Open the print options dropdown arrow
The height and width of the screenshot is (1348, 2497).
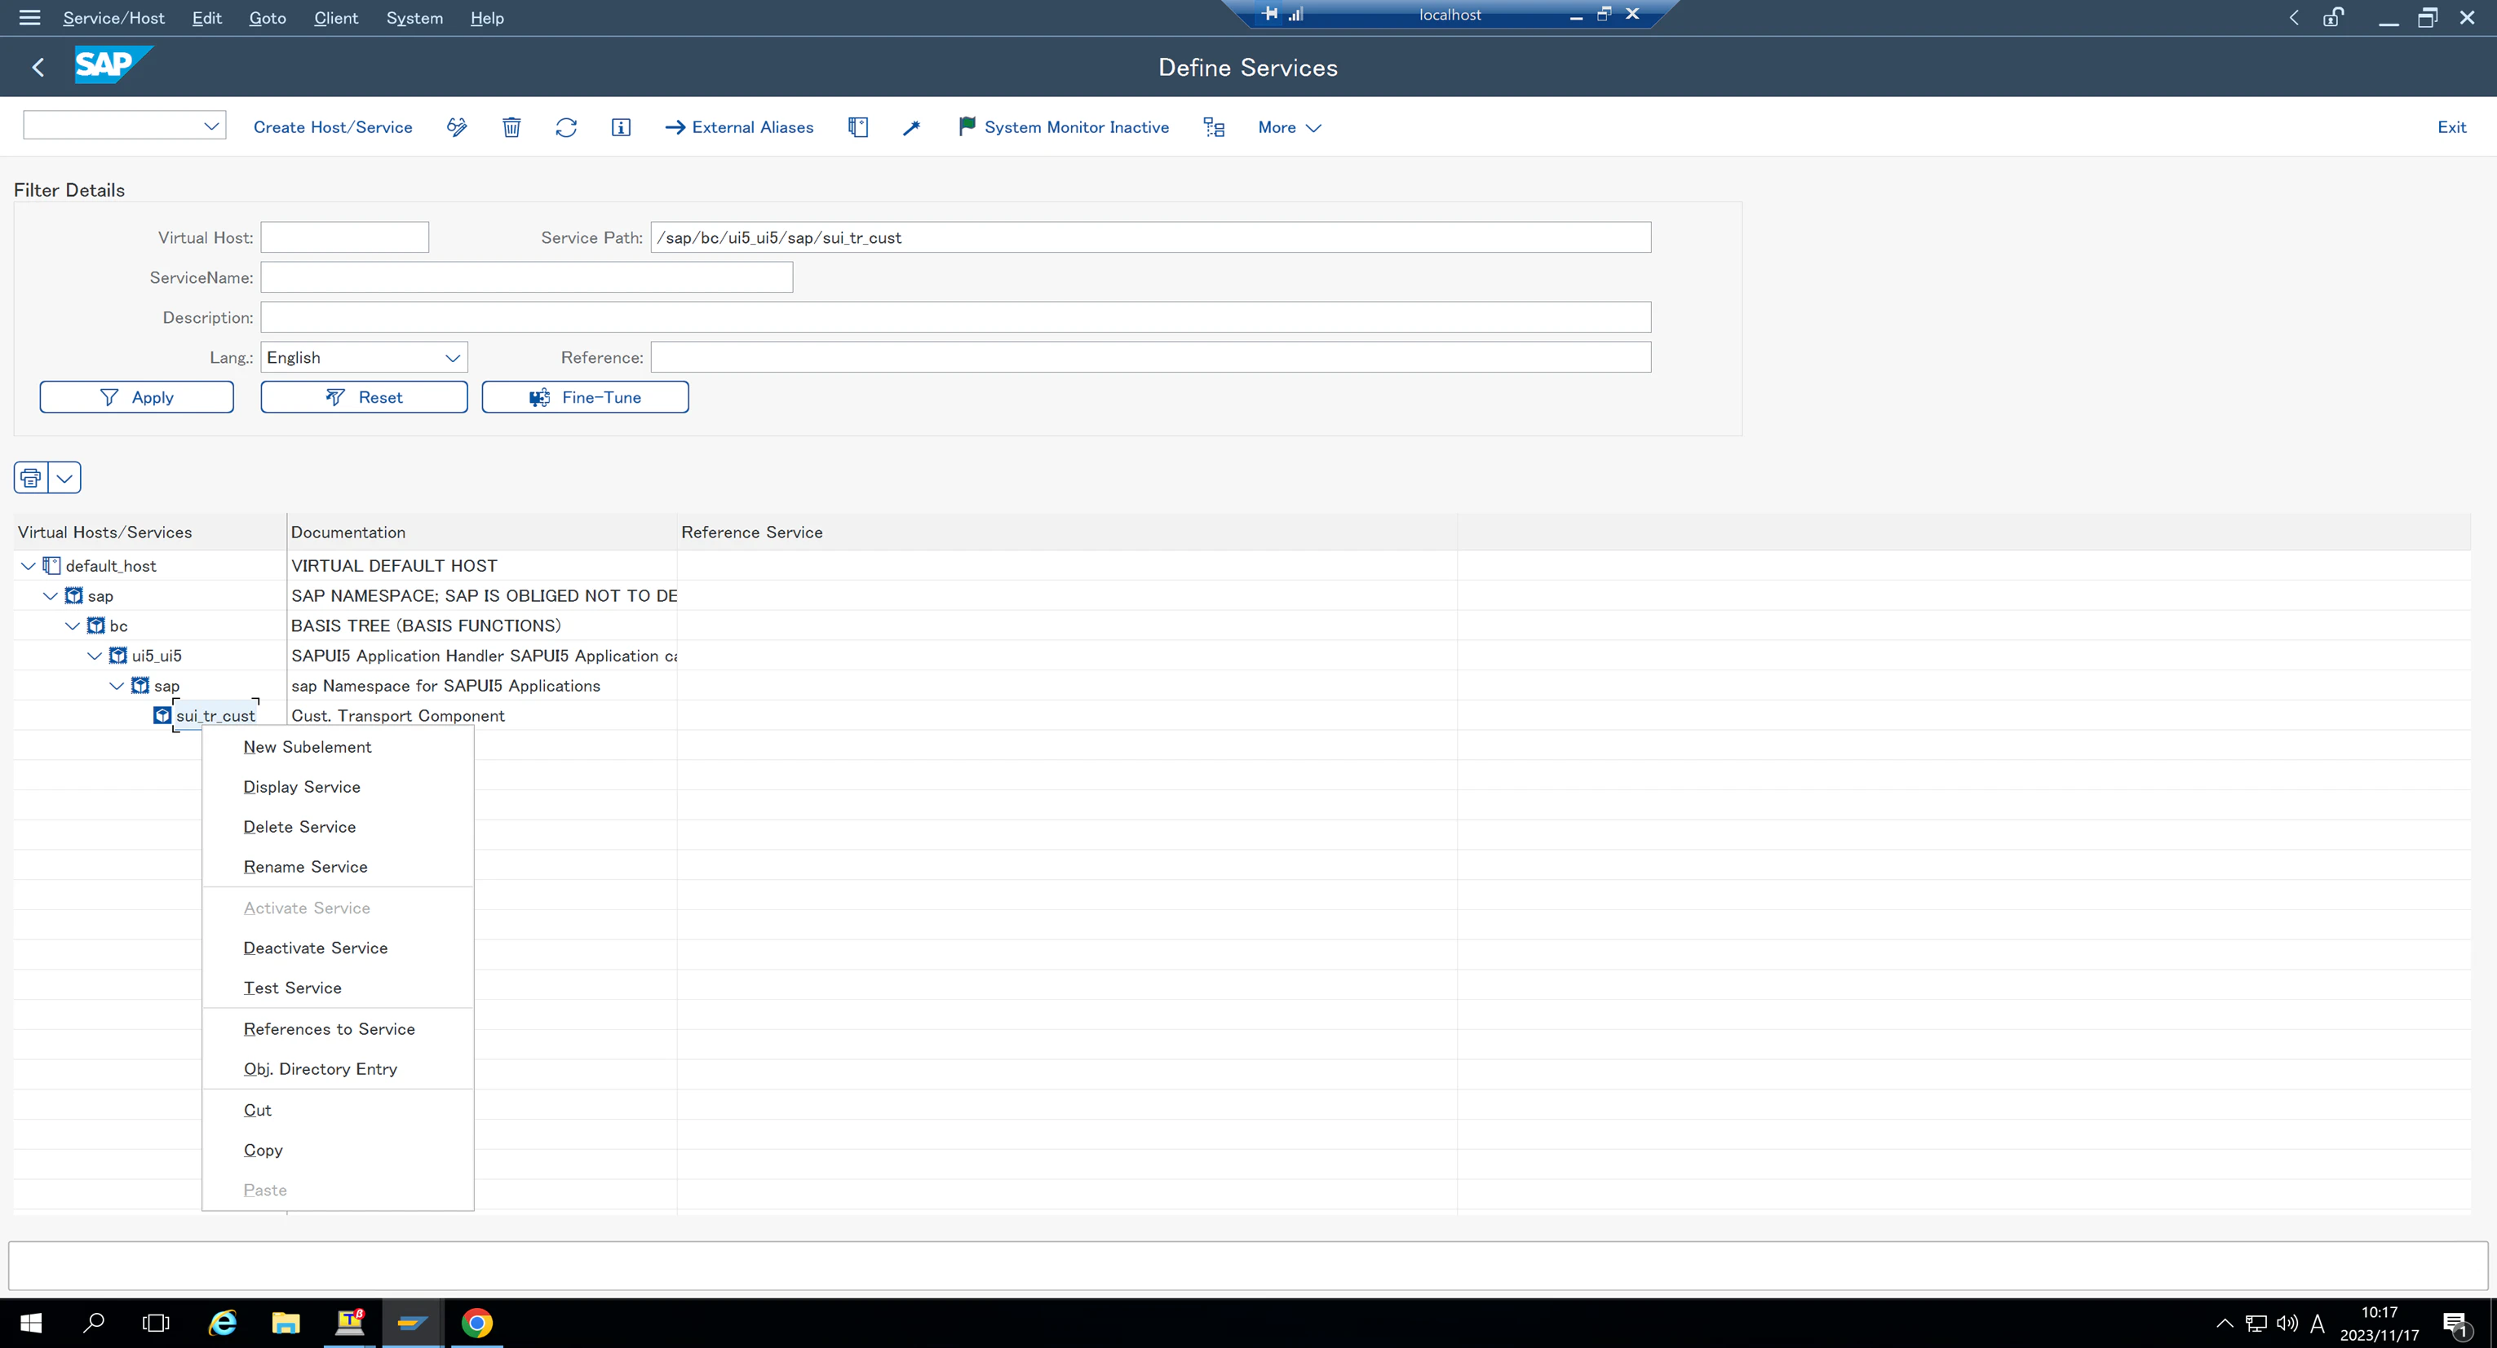[65, 477]
